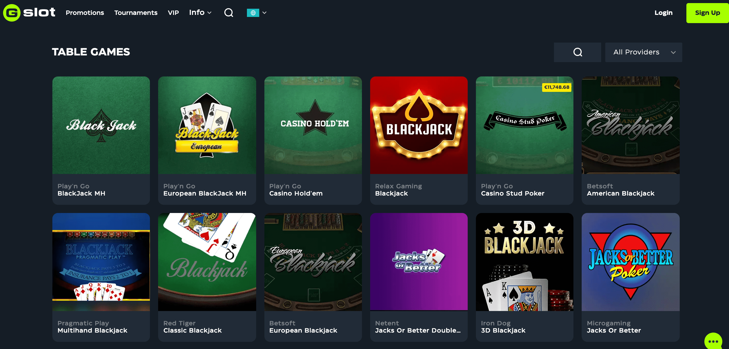Viewport: 729px width, 349px height.
Task: Click the Sign Up button
Action: point(707,13)
